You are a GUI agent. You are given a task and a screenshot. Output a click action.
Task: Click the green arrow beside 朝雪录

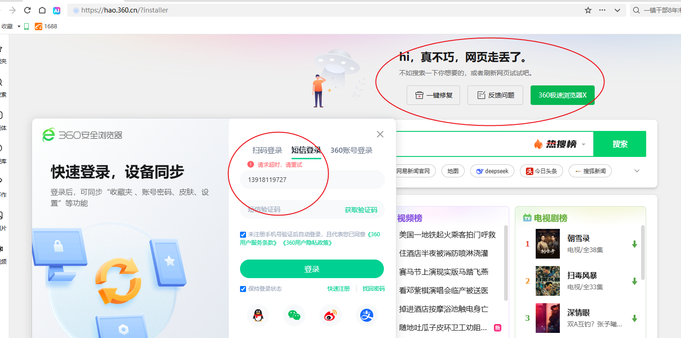[x=635, y=244]
